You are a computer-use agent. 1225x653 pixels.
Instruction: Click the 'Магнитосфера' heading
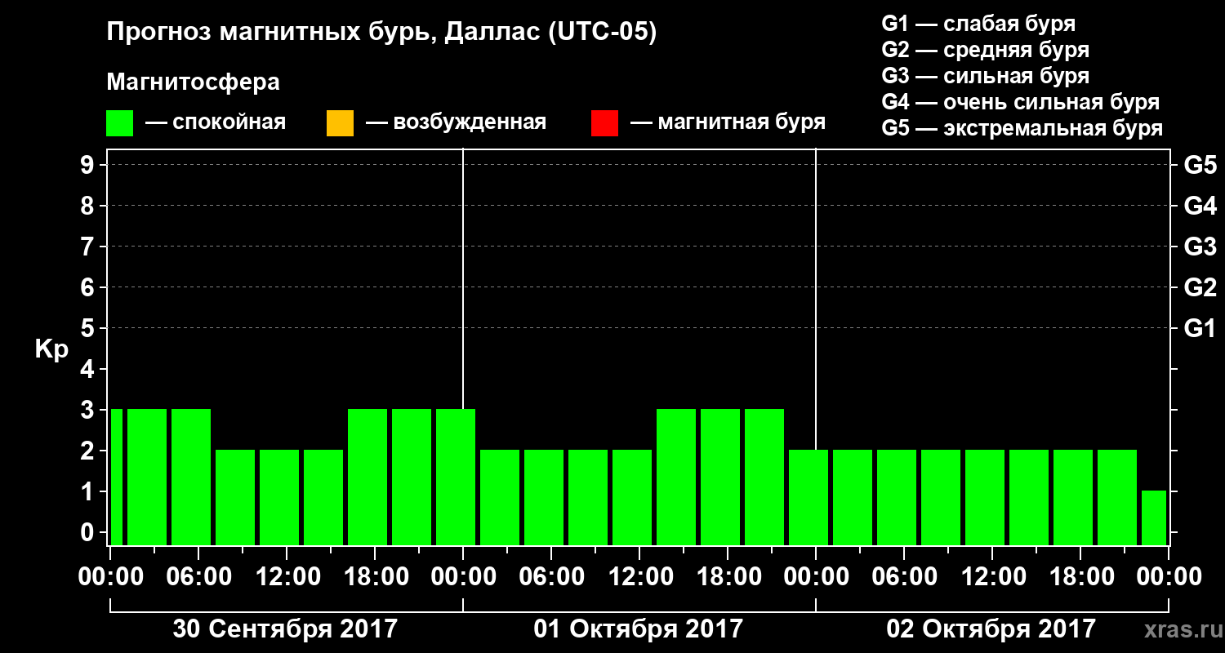tap(193, 82)
